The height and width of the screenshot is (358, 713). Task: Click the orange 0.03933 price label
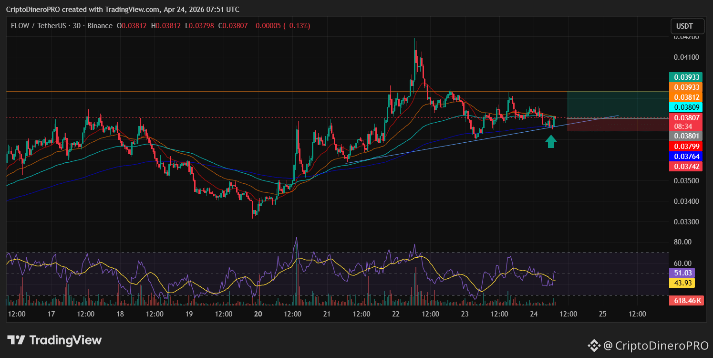[686, 87]
